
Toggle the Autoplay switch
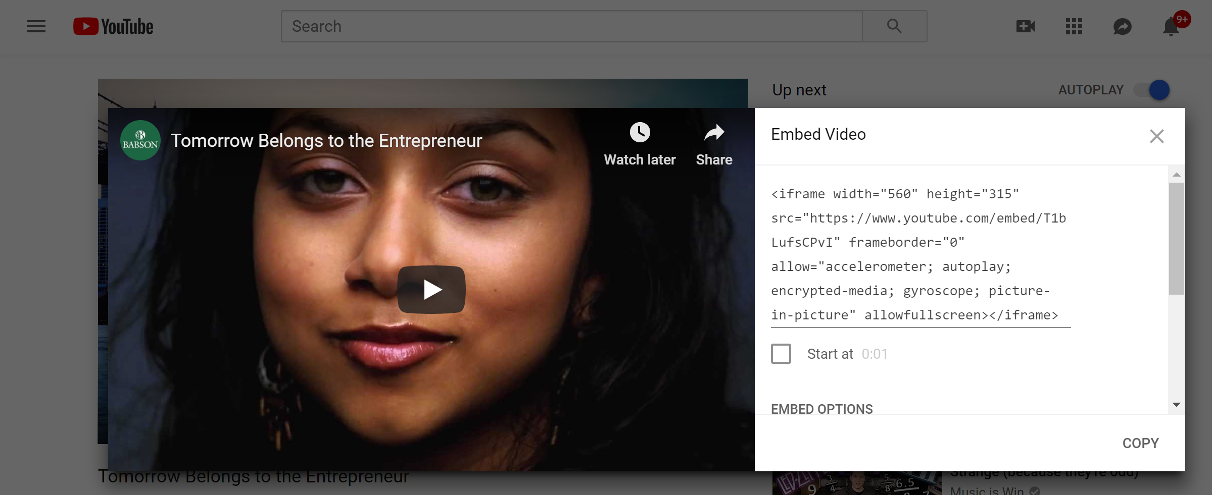pos(1151,90)
